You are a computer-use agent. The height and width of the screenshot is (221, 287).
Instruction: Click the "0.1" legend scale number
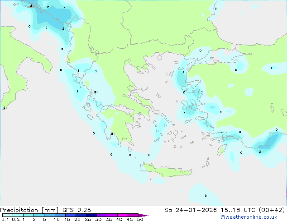[x=5, y=219]
